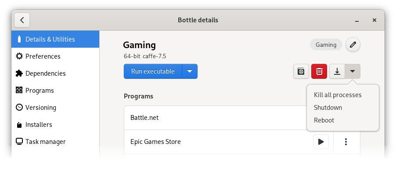The image size is (396, 182).
Task: Open three-dot menu for Epic Games Store
Action: click(x=346, y=142)
